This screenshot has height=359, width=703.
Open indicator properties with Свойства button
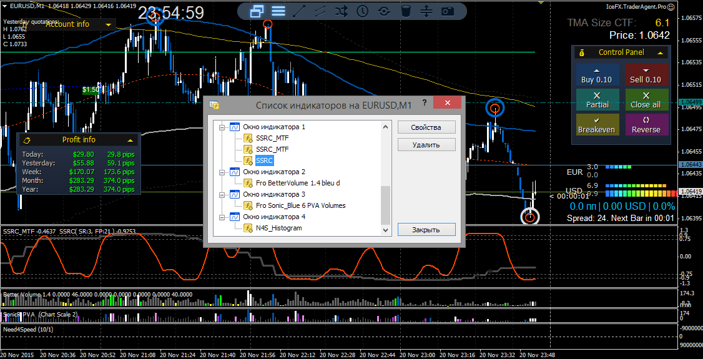click(426, 127)
